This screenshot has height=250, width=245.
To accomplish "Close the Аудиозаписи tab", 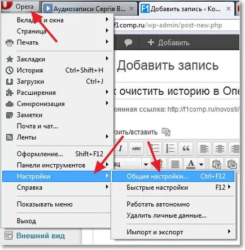I will coord(132,8).
